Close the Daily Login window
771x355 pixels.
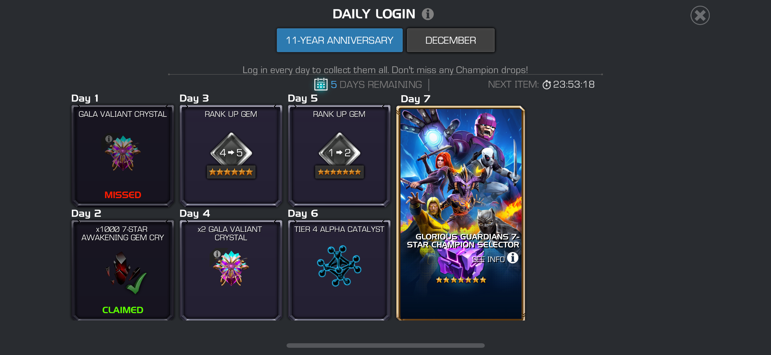click(x=700, y=15)
